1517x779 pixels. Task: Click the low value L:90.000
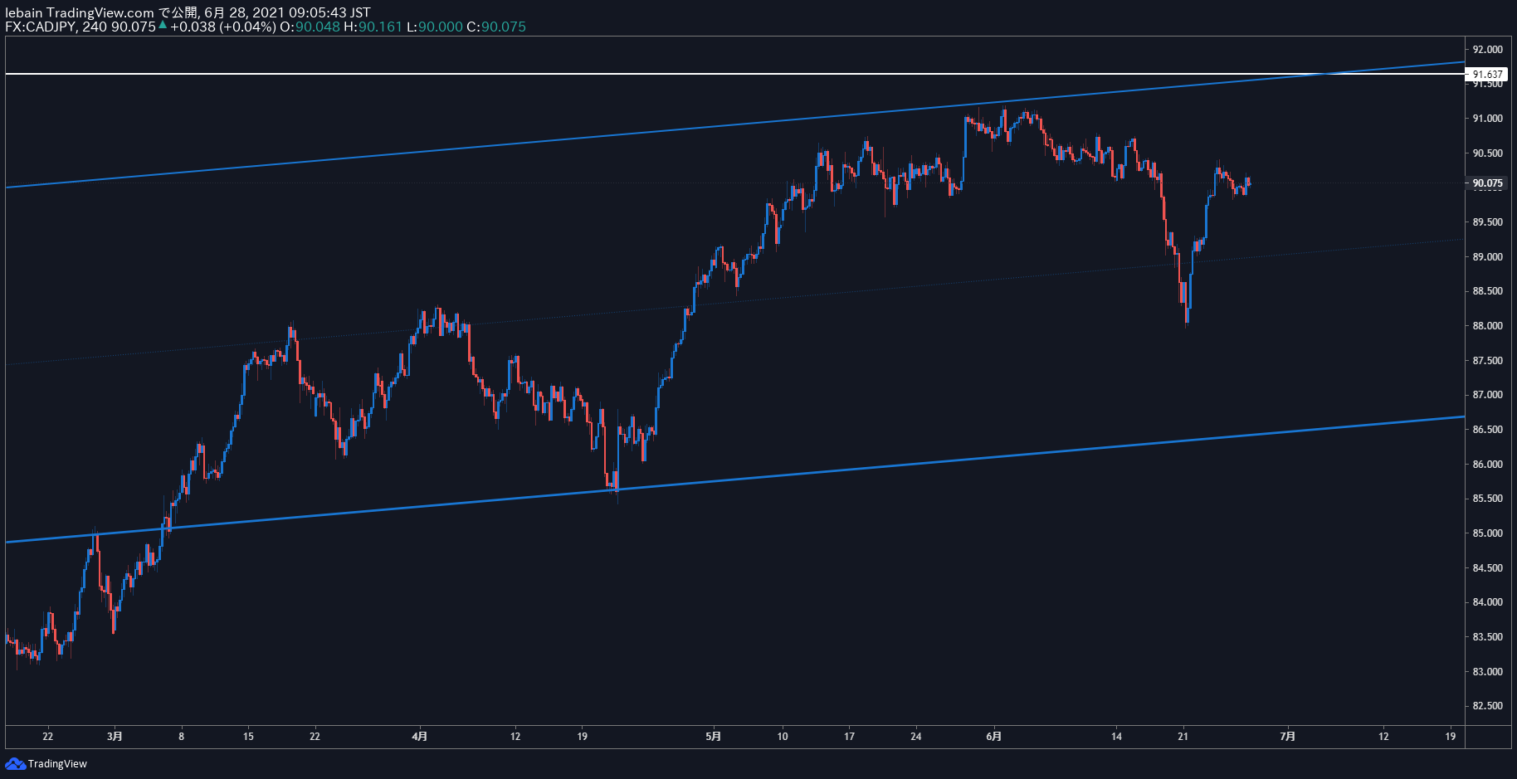tap(435, 27)
